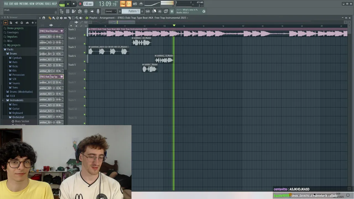The height and width of the screenshot is (199, 354).
Task: Open the browser's files tab icon
Action: [11, 23]
